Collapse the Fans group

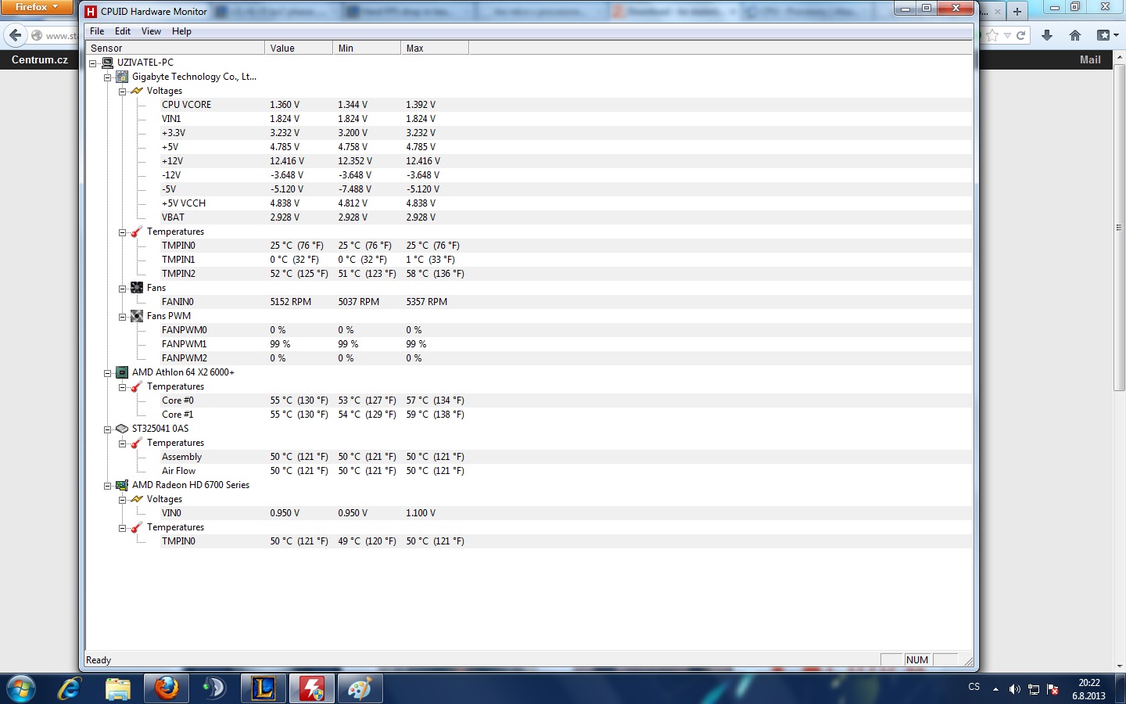(x=123, y=288)
